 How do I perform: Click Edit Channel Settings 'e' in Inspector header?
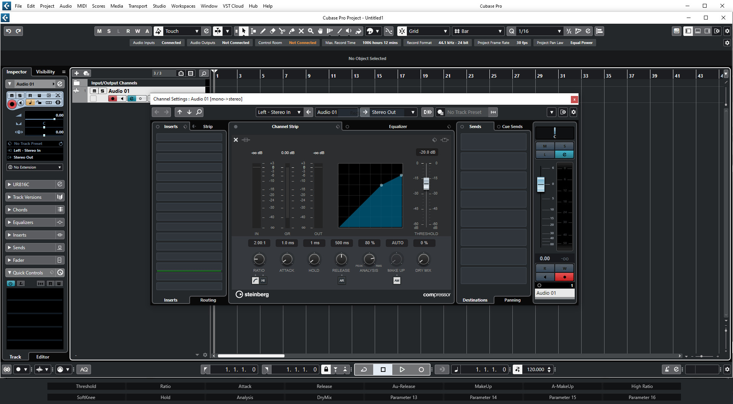(60, 84)
